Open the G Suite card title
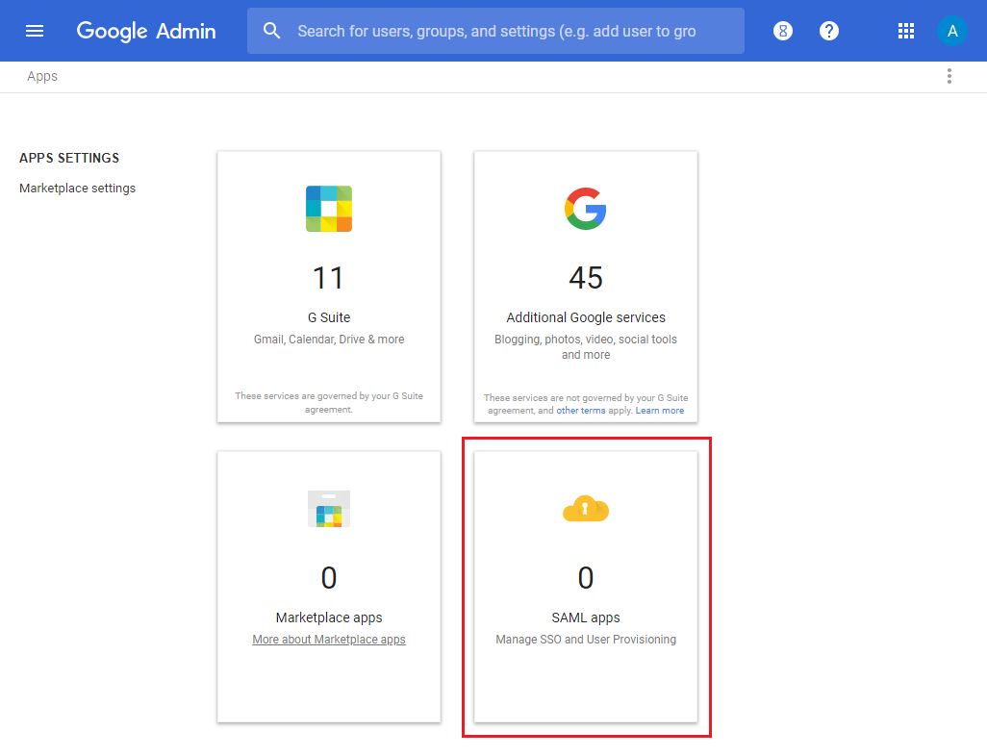Image resolution: width=987 pixels, height=756 pixels. (x=329, y=317)
